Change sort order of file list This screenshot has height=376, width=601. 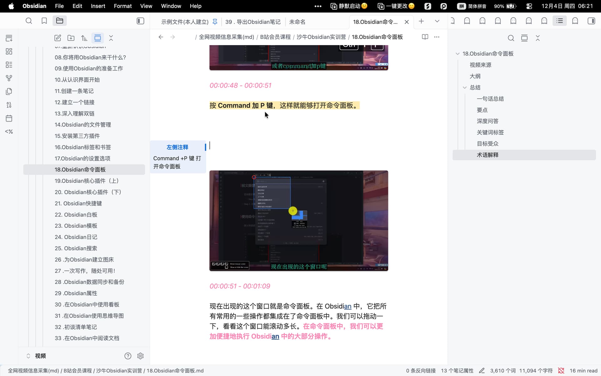84,38
